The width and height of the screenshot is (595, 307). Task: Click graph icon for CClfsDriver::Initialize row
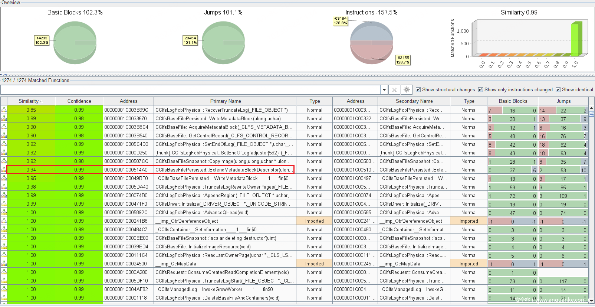(x=4, y=204)
